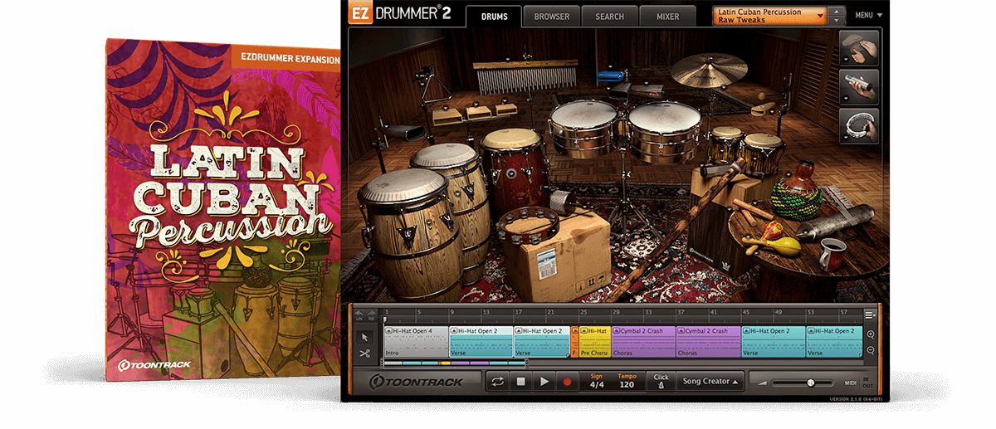Select the second Cymbal 2 Crash Chorus block
This screenshot has width=996, height=429.
click(x=708, y=341)
